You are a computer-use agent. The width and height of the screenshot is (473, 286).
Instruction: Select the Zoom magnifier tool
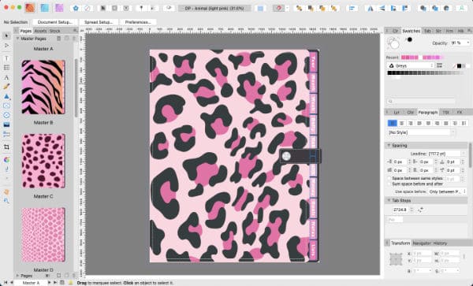[x=6, y=201]
